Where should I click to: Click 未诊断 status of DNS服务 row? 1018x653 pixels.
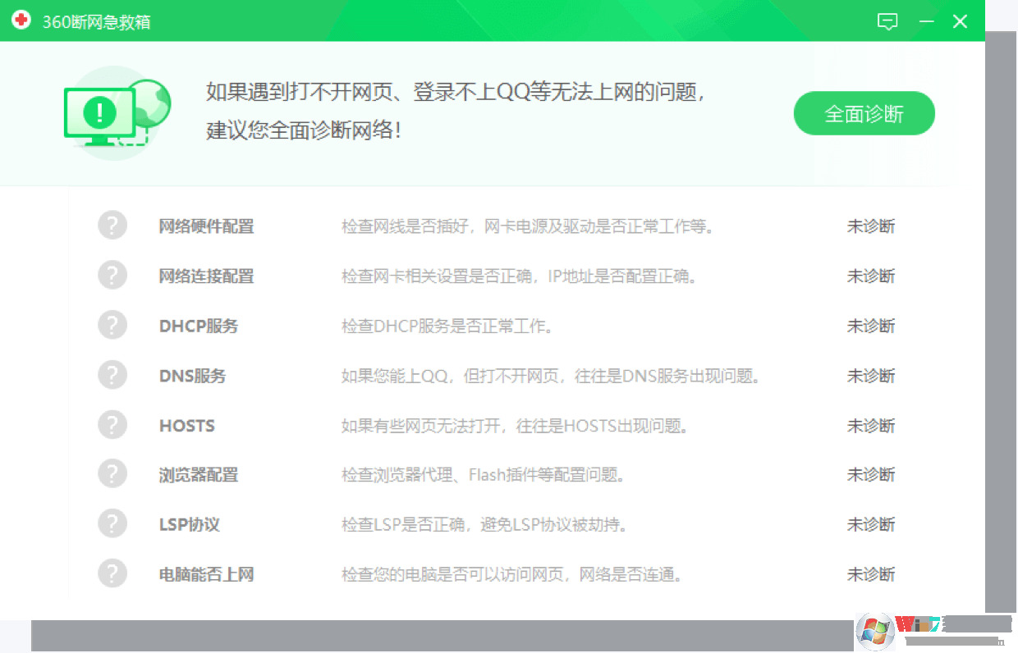(871, 375)
